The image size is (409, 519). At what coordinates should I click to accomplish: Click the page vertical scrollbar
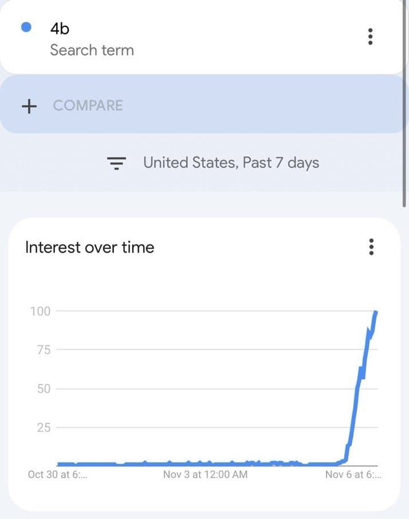(404, 103)
